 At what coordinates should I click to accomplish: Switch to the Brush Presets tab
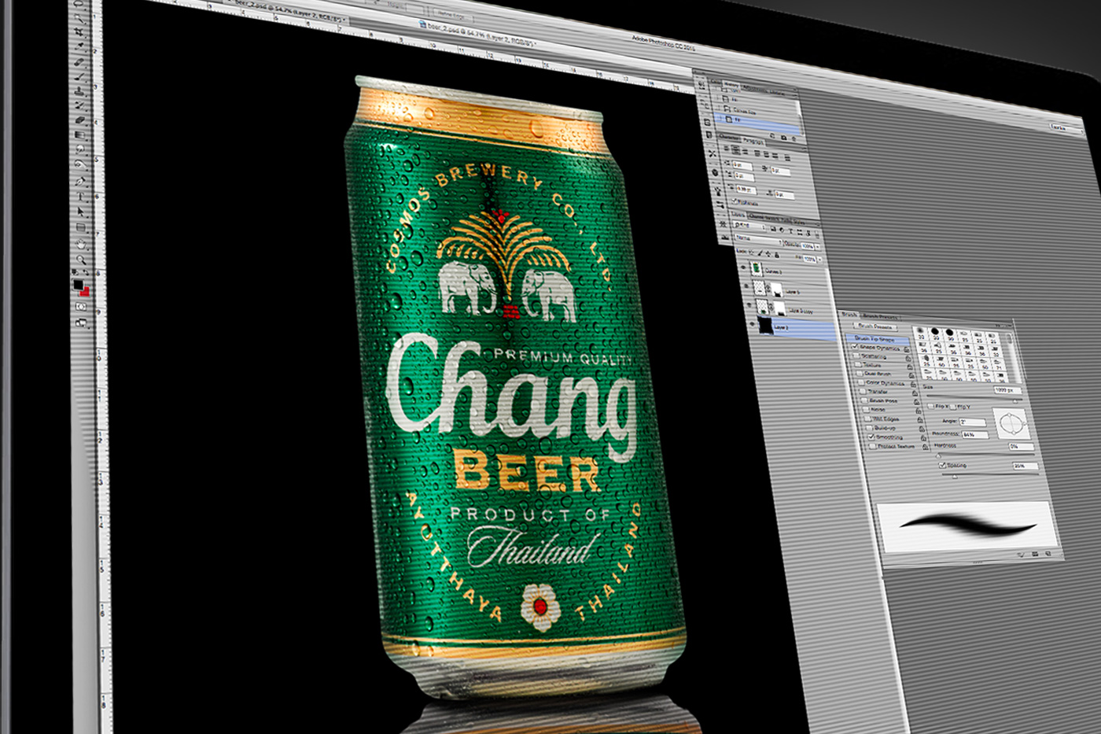pyautogui.click(x=881, y=316)
